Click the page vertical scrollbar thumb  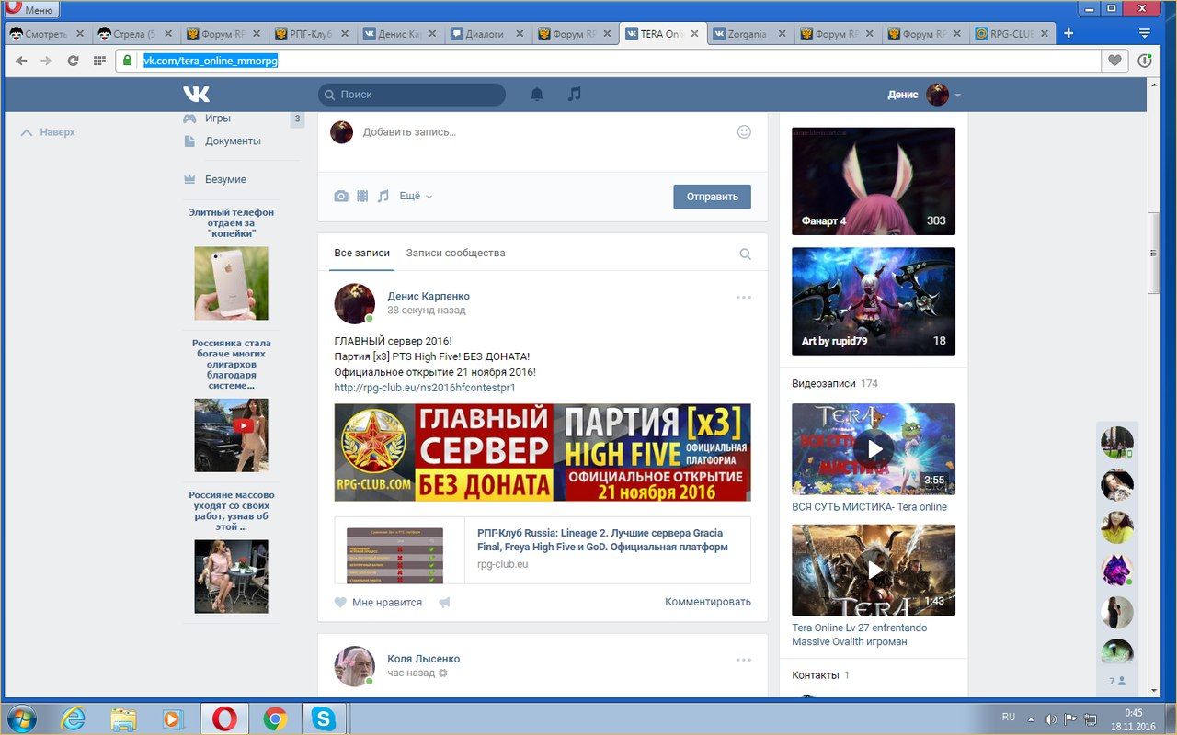[x=1154, y=253]
